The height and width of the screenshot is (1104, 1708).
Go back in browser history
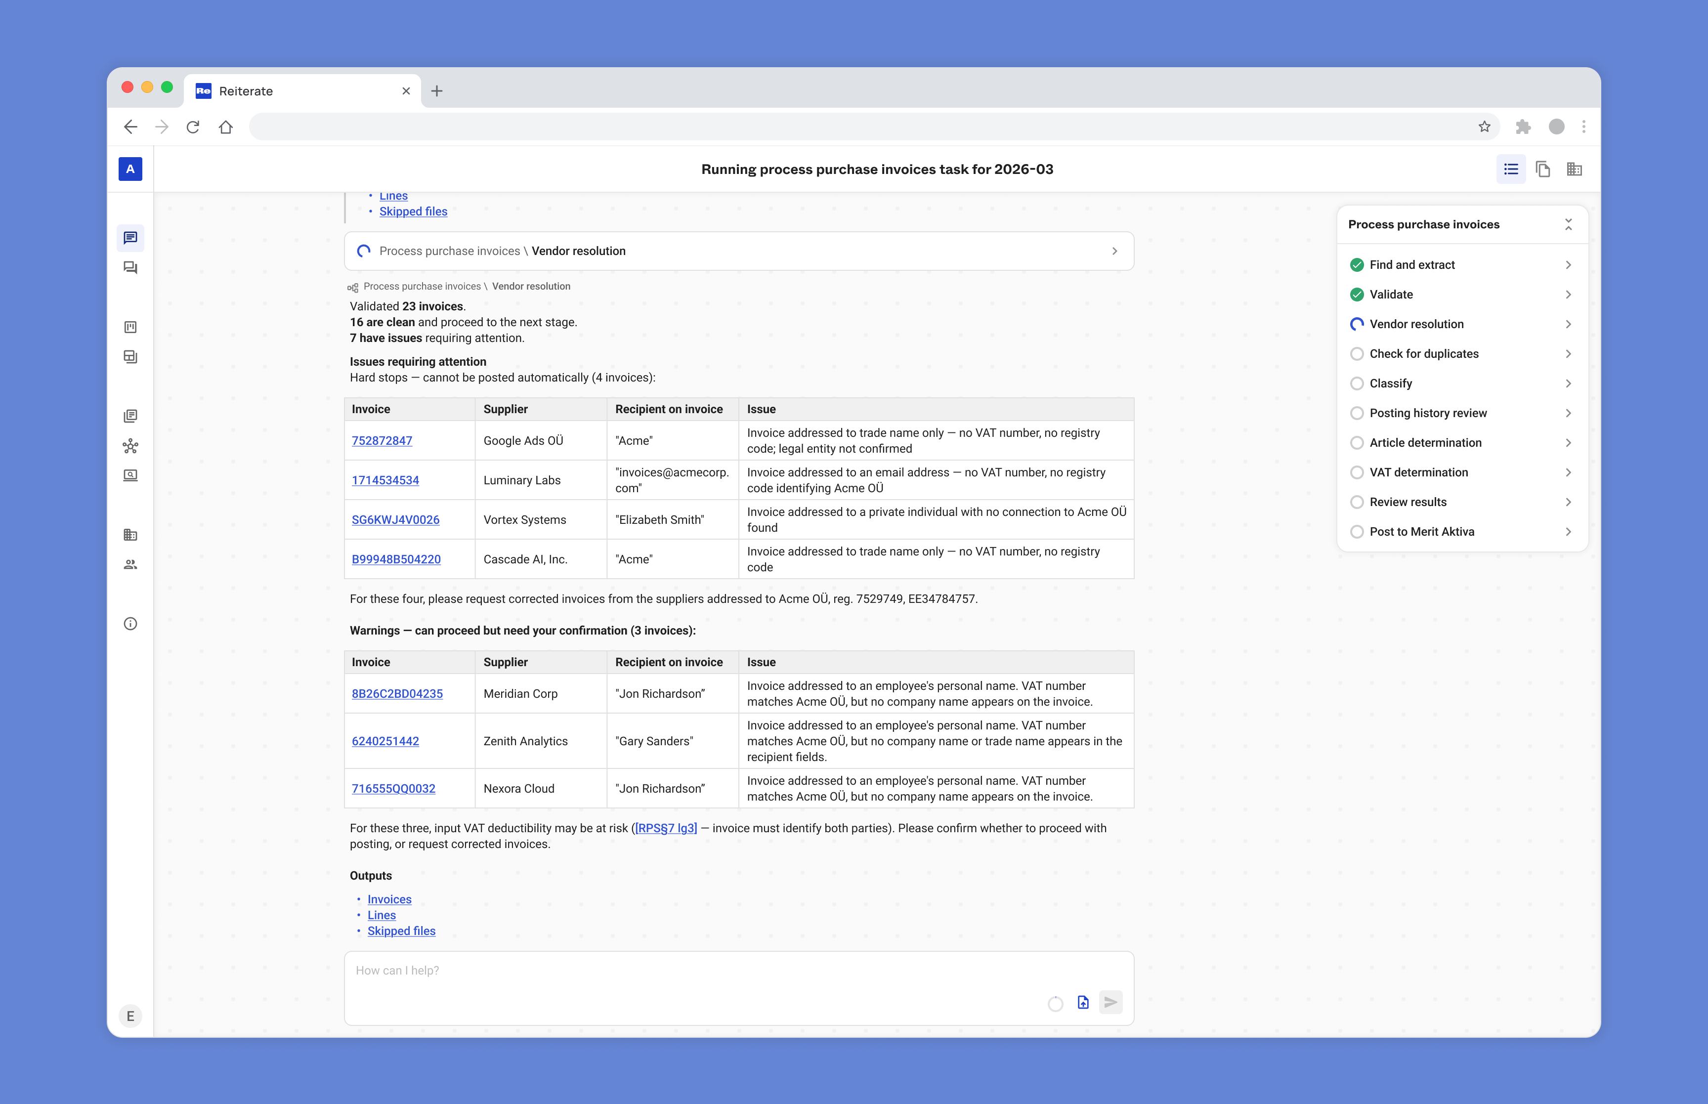129,127
